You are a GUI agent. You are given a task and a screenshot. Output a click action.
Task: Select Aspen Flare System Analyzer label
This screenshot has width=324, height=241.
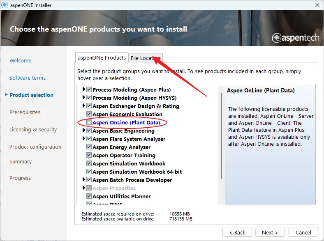click(x=129, y=139)
